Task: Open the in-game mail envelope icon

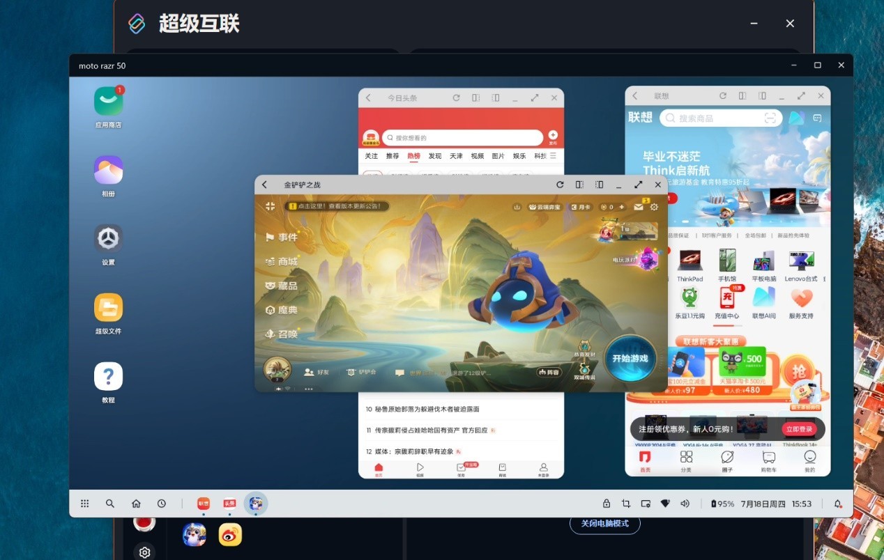Action: 638,207
